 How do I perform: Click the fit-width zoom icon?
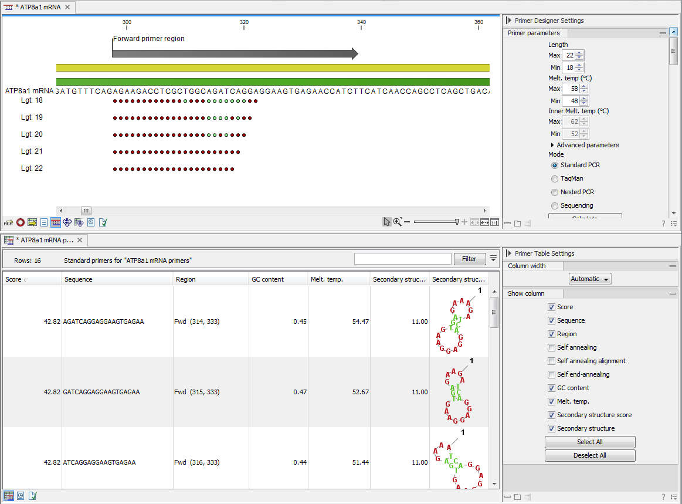click(485, 222)
